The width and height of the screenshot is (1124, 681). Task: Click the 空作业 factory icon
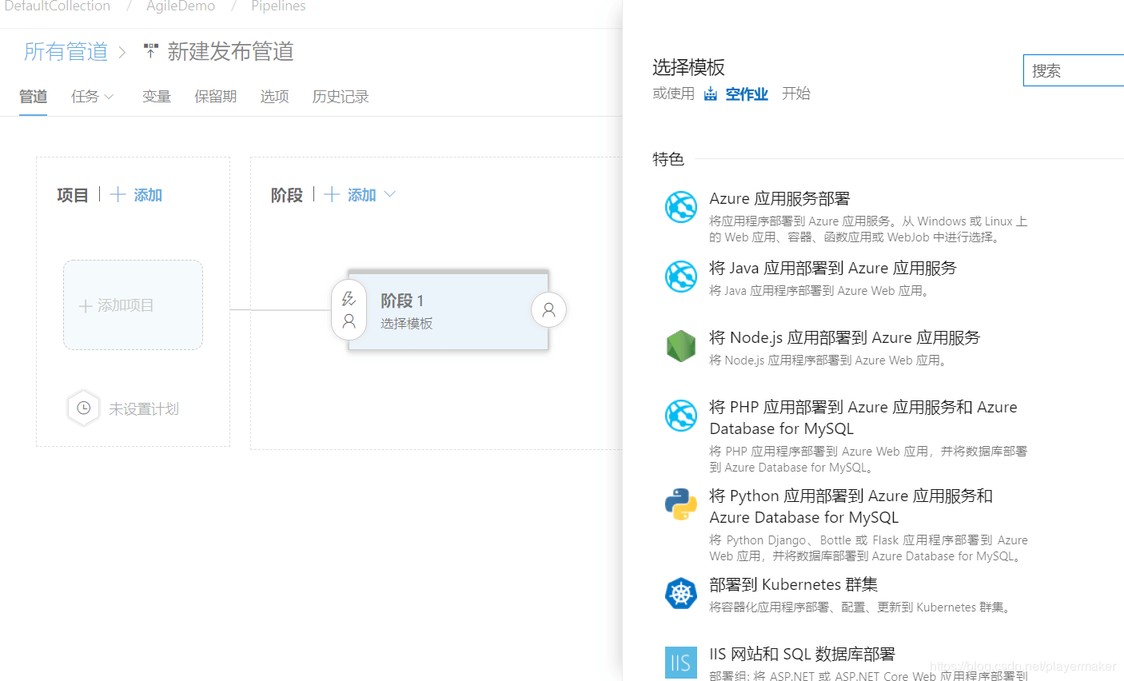click(711, 94)
